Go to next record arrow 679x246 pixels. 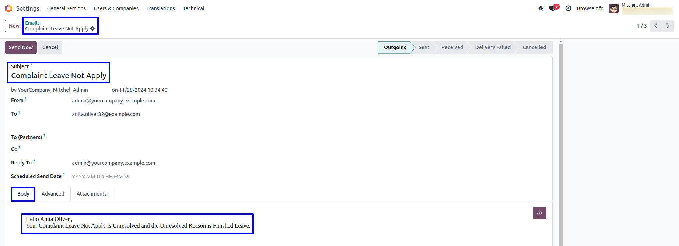point(668,26)
